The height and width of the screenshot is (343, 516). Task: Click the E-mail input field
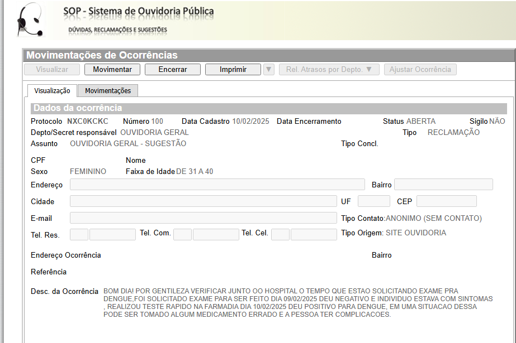(203, 218)
